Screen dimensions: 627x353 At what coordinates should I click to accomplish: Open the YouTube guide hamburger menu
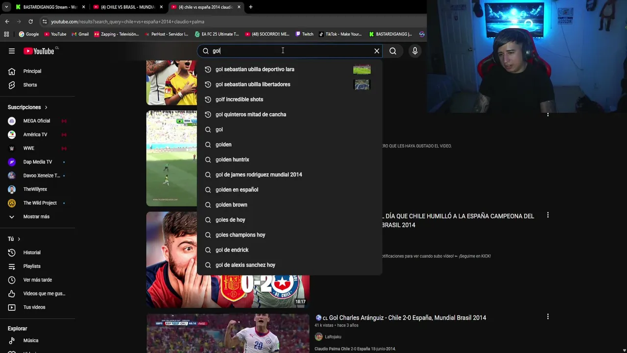point(12,51)
